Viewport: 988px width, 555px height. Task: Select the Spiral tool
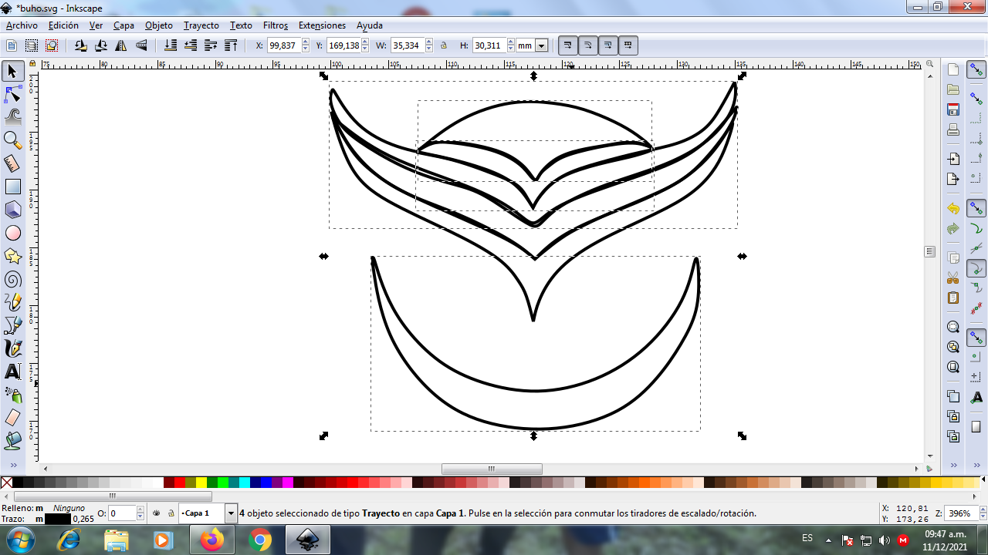point(12,279)
